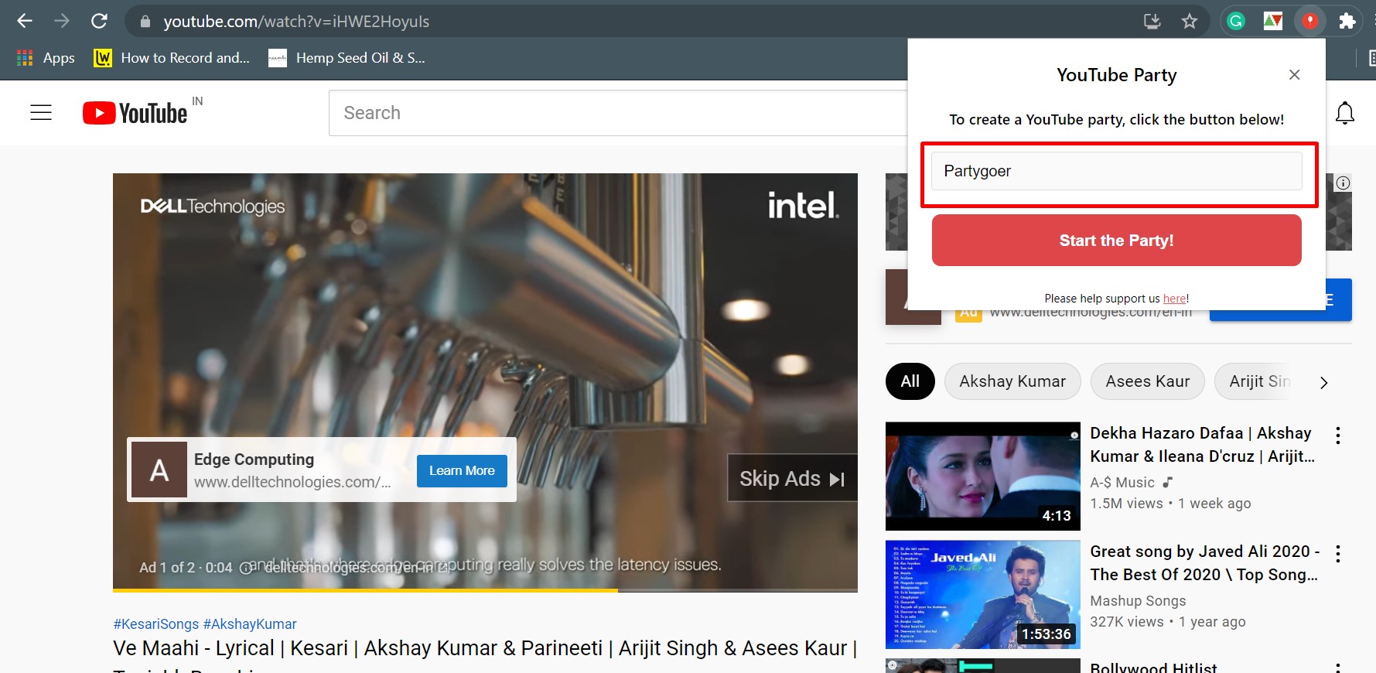Open the delltechnologies.com ad link in the video
Image resolution: width=1376 pixels, height=673 pixels.
(x=356, y=568)
